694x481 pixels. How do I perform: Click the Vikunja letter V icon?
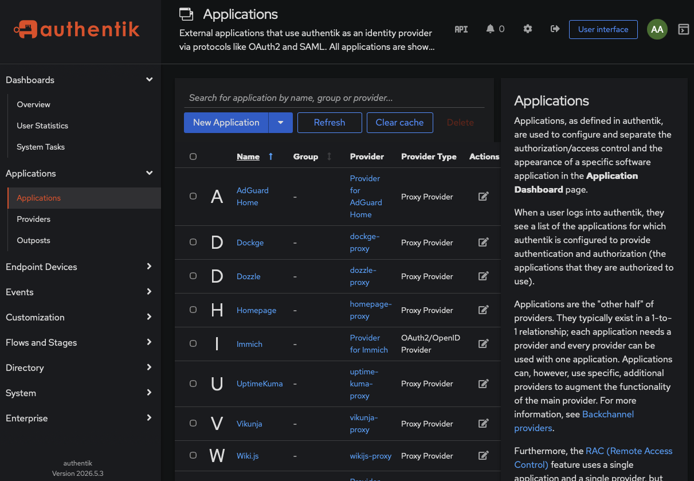click(217, 424)
